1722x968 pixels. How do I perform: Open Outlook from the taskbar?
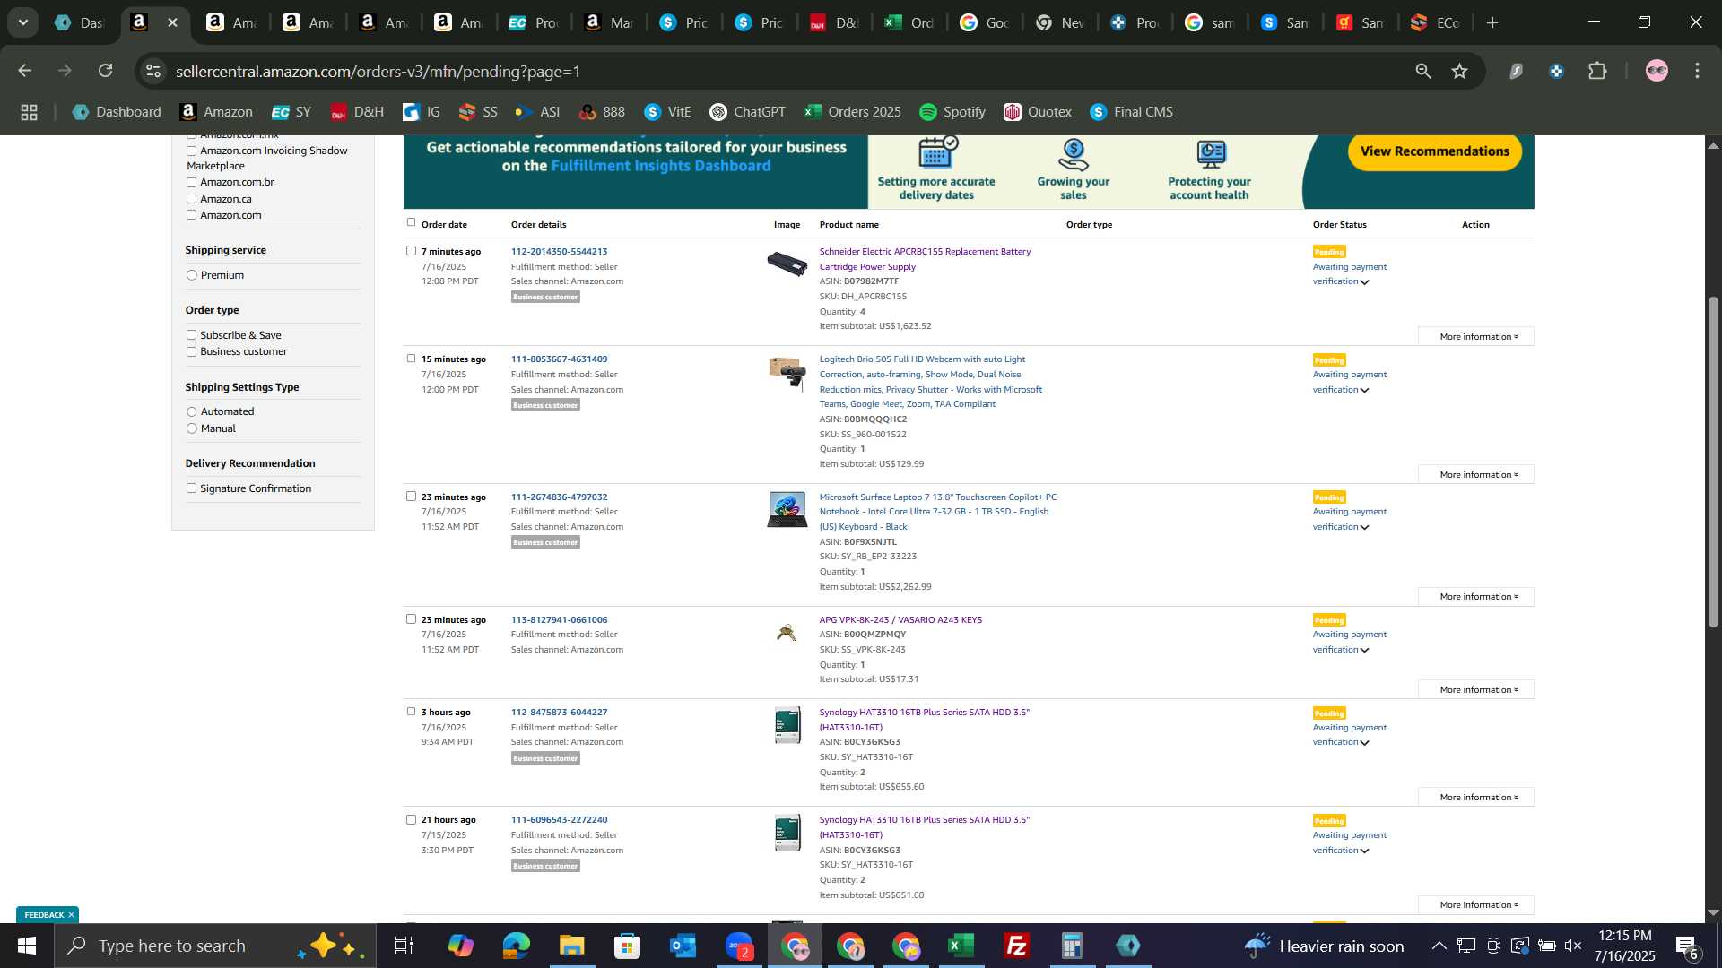click(x=683, y=946)
